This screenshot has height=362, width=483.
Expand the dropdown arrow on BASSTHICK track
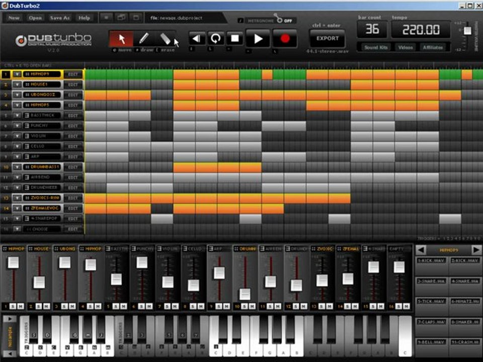point(17,116)
